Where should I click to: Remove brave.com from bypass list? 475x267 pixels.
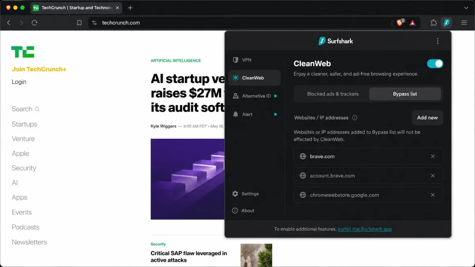pyautogui.click(x=433, y=156)
